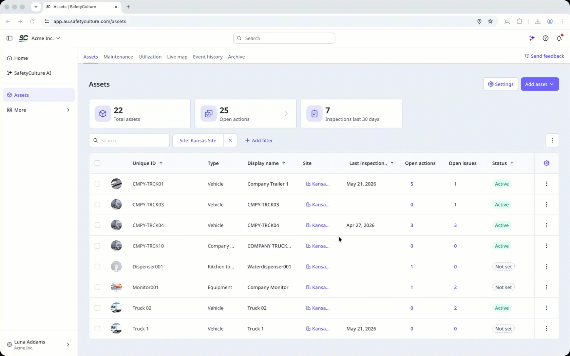Select the checkbox for Truck 02
This screenshot has width=570, height=356.
point(97,308)
